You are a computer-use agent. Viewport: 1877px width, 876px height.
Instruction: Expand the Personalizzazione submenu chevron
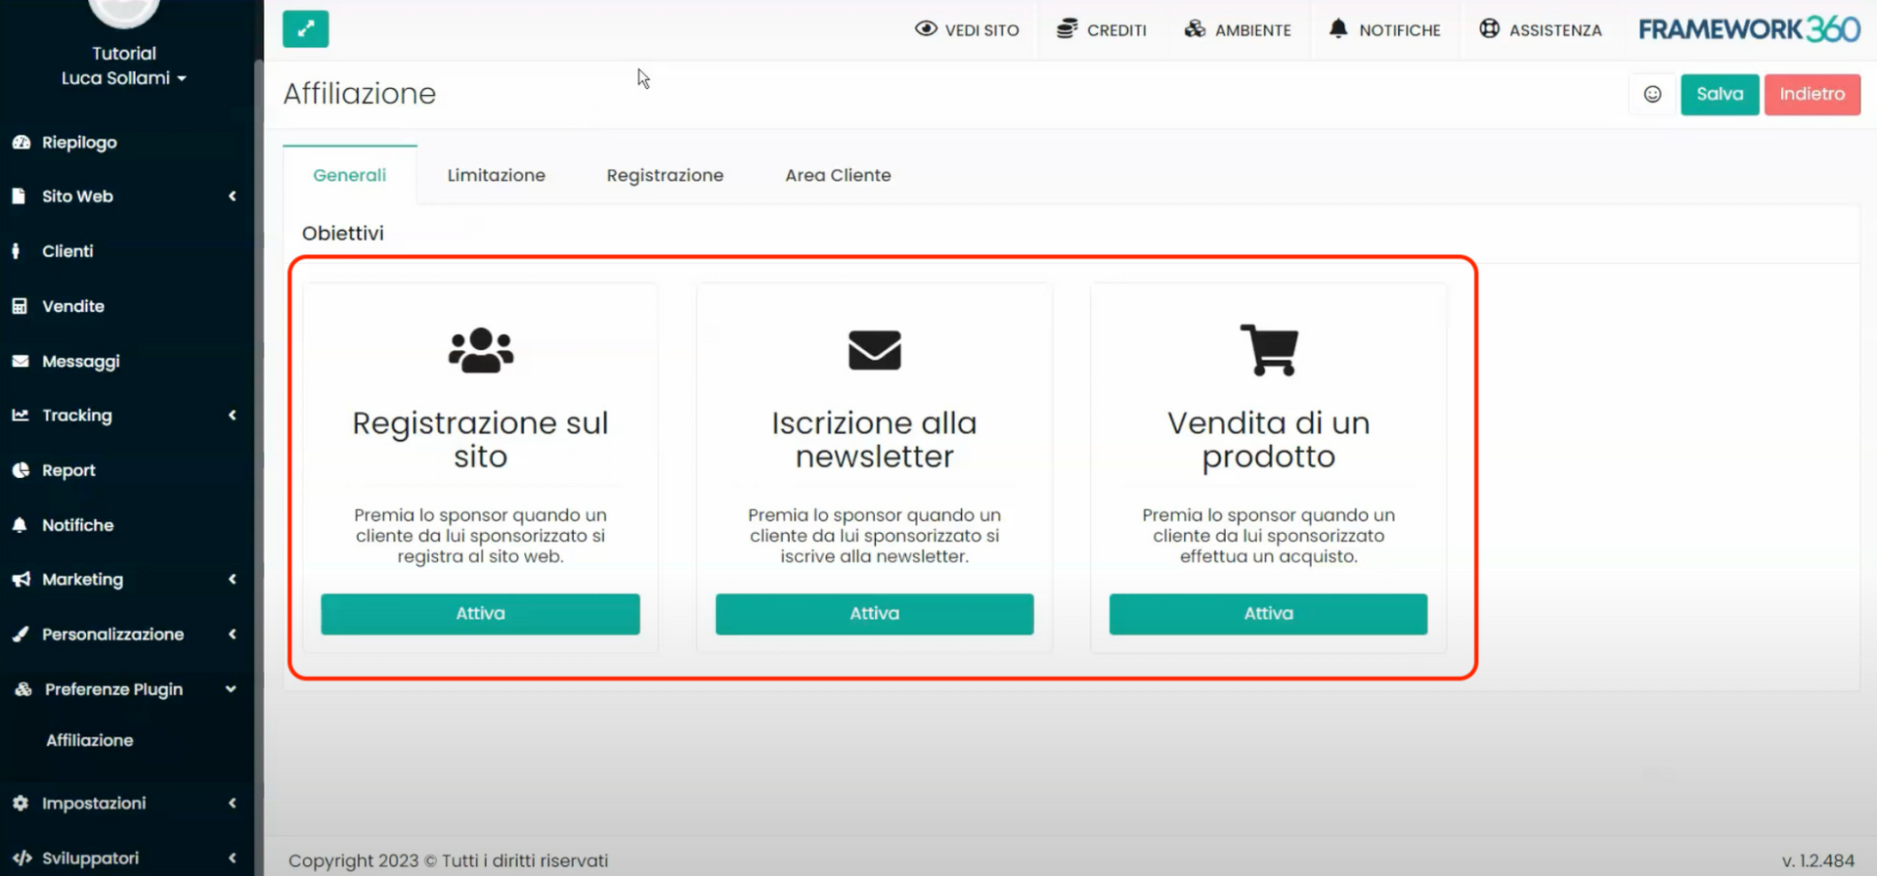pyautogui.click(x=233, y=635)
